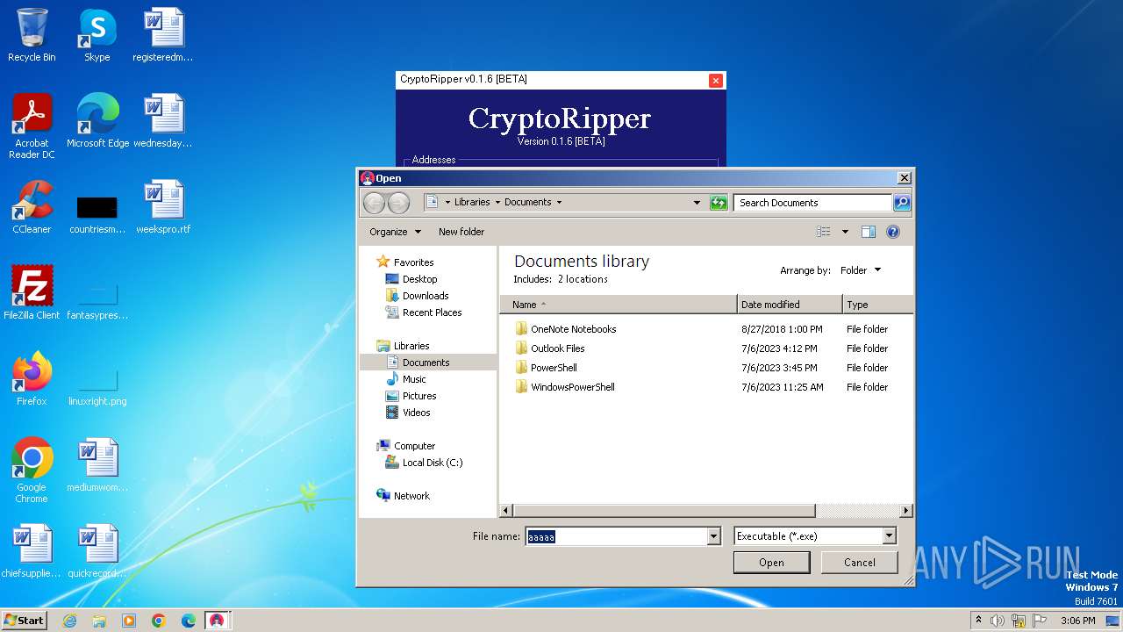Viewport: 1123px width, 632px height.
Task: Expand the view options dropdown arrow
Action: point(845,232)
